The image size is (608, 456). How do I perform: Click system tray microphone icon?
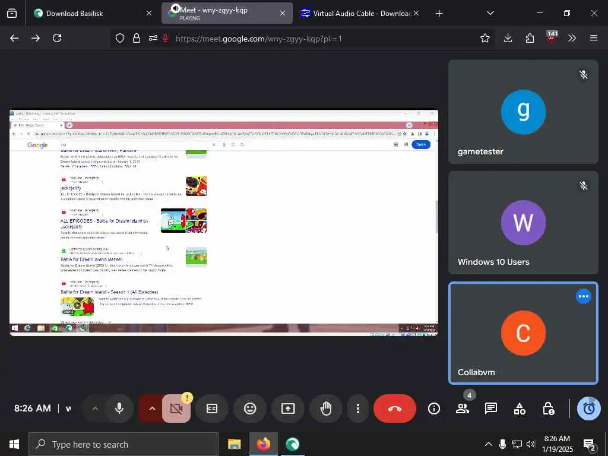(x=502, y=444)
